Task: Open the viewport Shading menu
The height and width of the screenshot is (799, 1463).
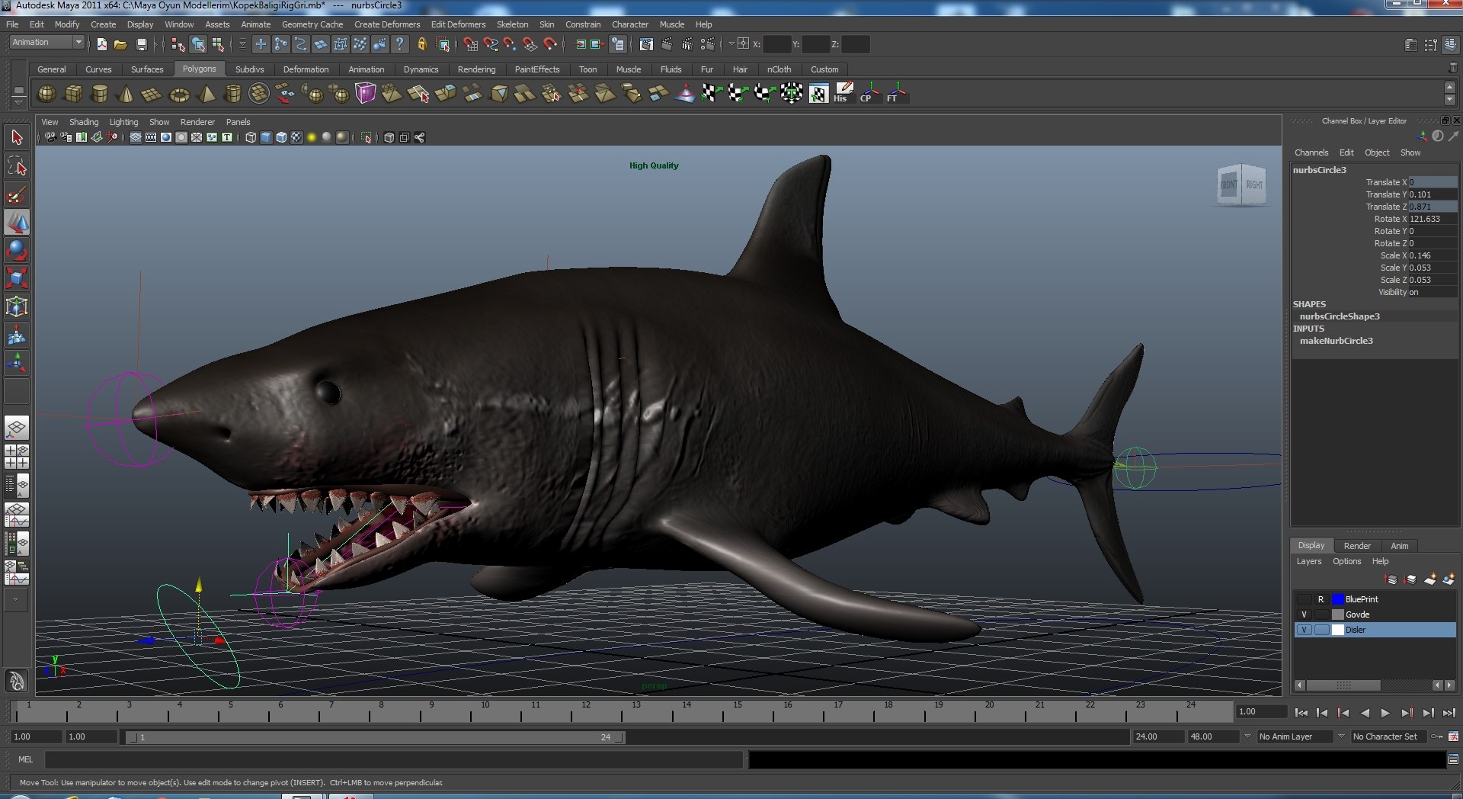Action: tap(84, 122)
